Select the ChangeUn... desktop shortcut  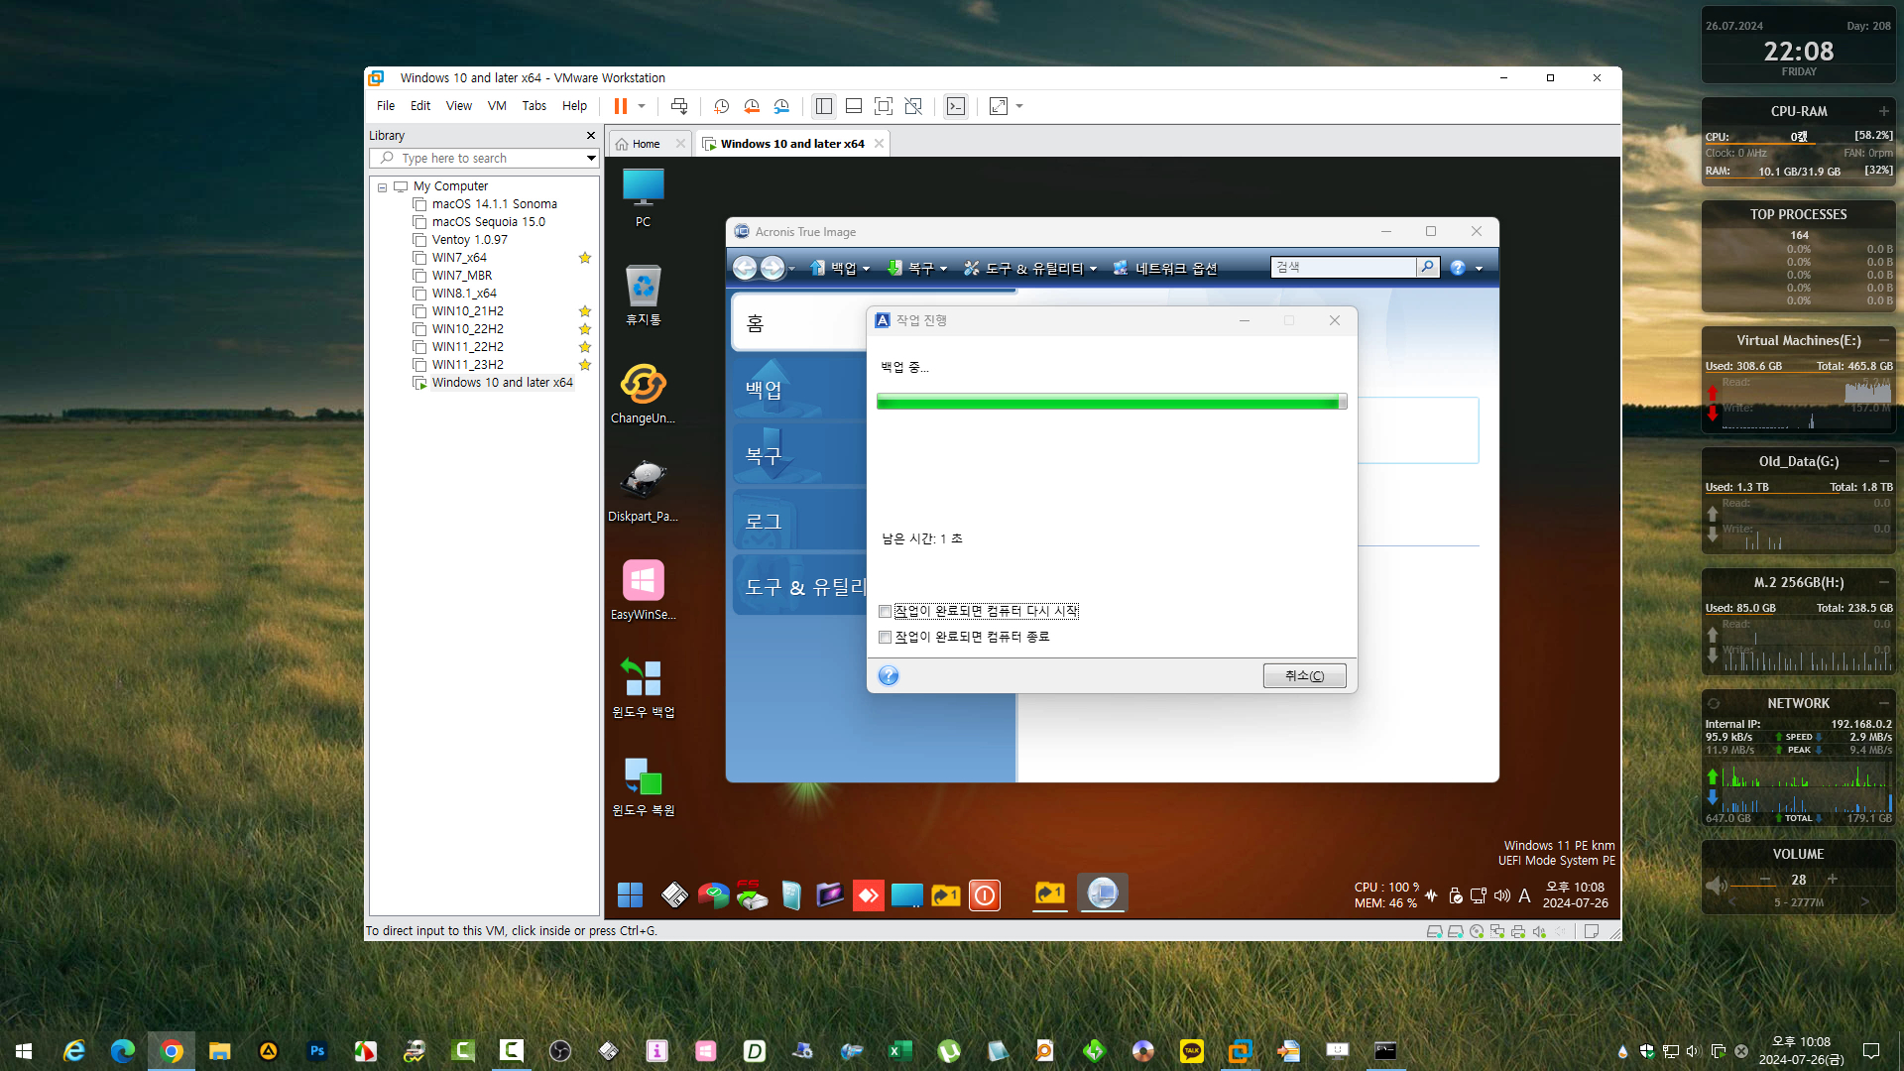coord(643,393)
